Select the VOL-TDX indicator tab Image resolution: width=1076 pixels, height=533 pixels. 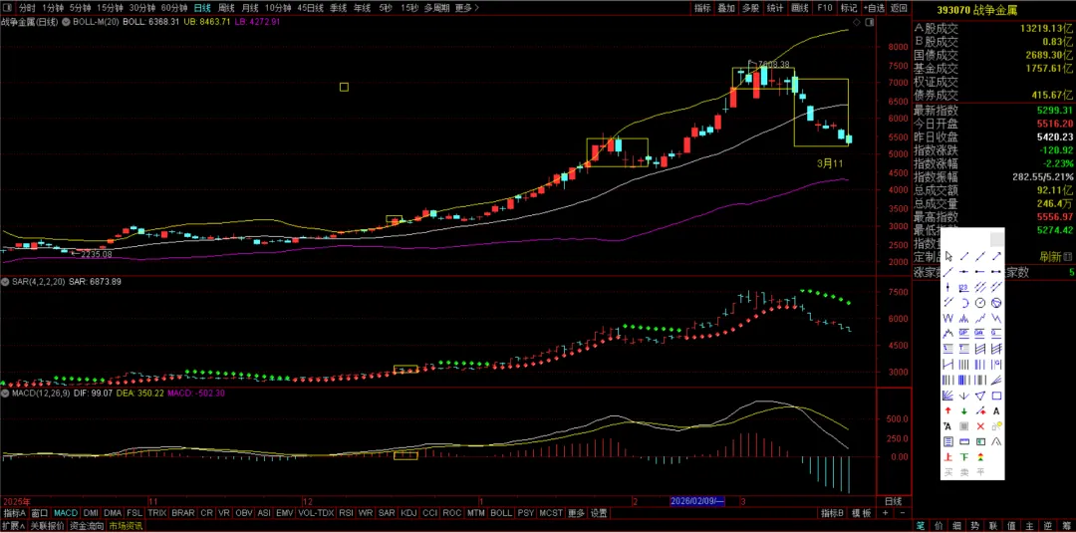(317, 513)
